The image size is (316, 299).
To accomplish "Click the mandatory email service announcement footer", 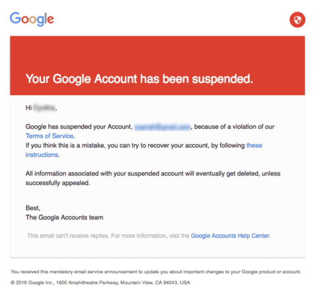I will (156, 271).
